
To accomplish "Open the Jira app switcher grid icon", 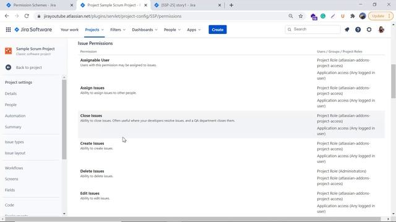I will (x=8, y=30).
